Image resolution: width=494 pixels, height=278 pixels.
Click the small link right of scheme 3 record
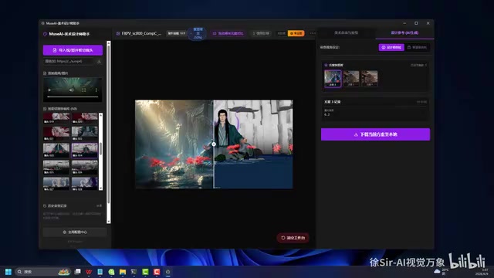(421, 102)
